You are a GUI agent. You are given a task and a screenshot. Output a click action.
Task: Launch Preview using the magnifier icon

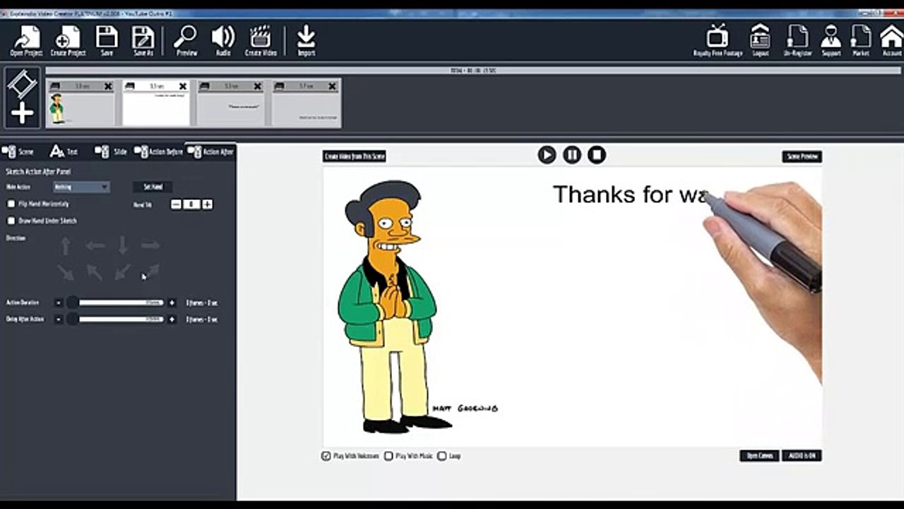click(186, 41)
